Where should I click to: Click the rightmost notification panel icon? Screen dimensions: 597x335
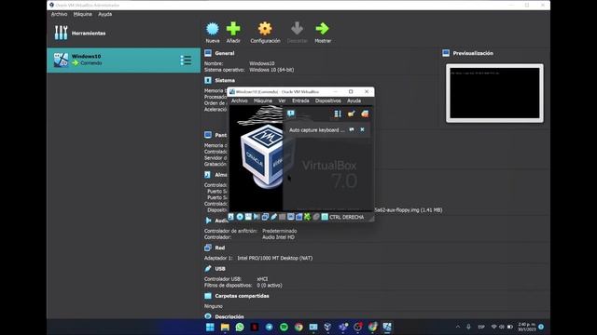point(365,114)
